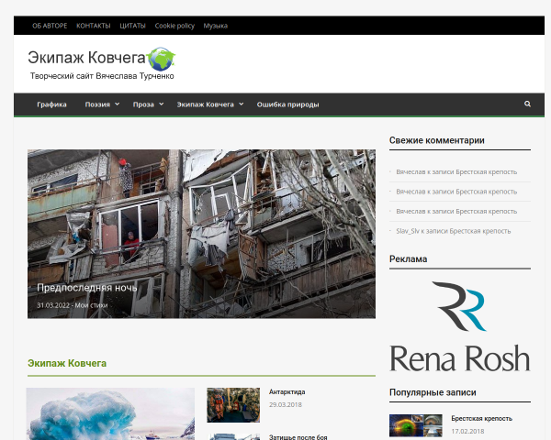The image size is (551, 440).
Task: Open the Slav_Slv comment on Брестская крепость
Action: [454, 231]
